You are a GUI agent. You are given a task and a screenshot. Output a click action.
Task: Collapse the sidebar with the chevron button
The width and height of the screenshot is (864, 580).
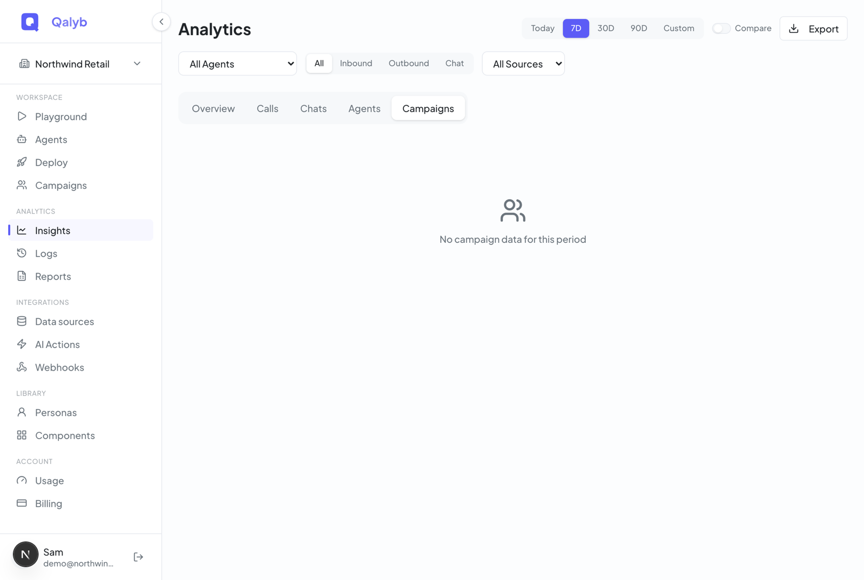[161, 22]
